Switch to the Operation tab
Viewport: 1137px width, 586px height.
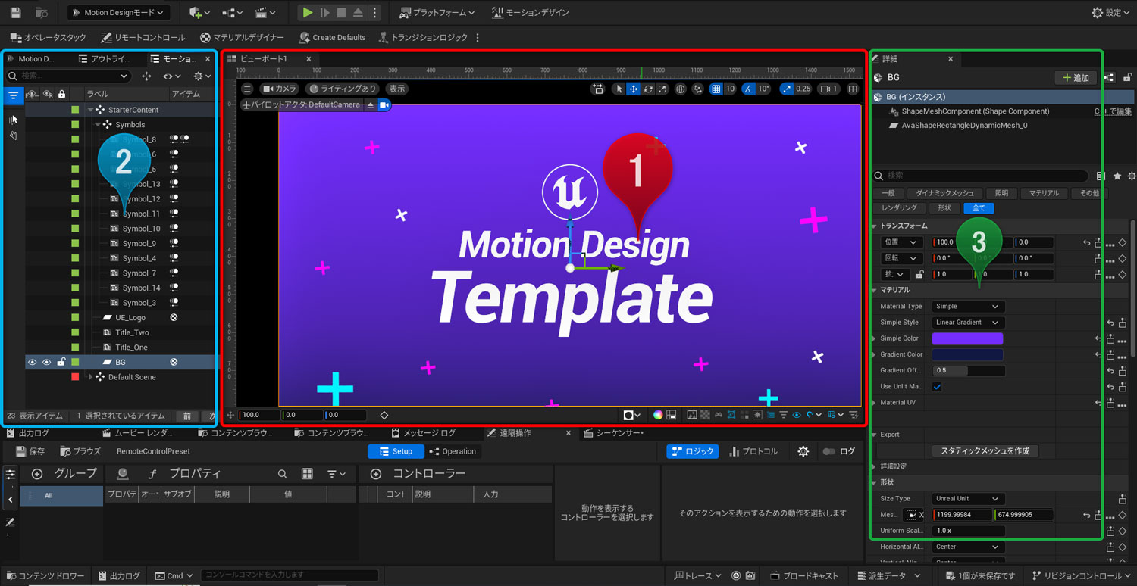tap(453, 450)
